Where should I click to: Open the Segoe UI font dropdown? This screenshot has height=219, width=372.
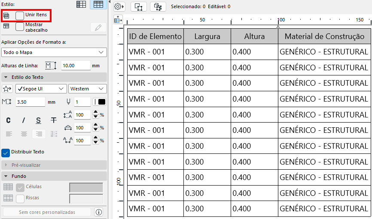(41, 89)
